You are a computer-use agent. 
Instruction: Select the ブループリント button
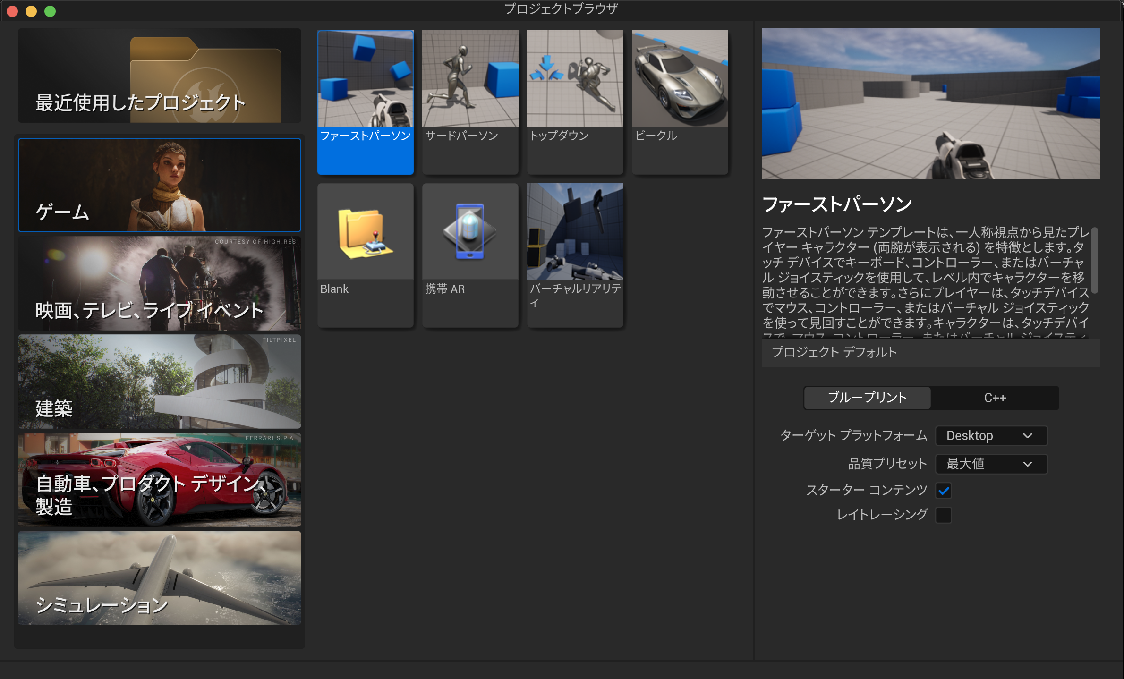pos(867,398)
